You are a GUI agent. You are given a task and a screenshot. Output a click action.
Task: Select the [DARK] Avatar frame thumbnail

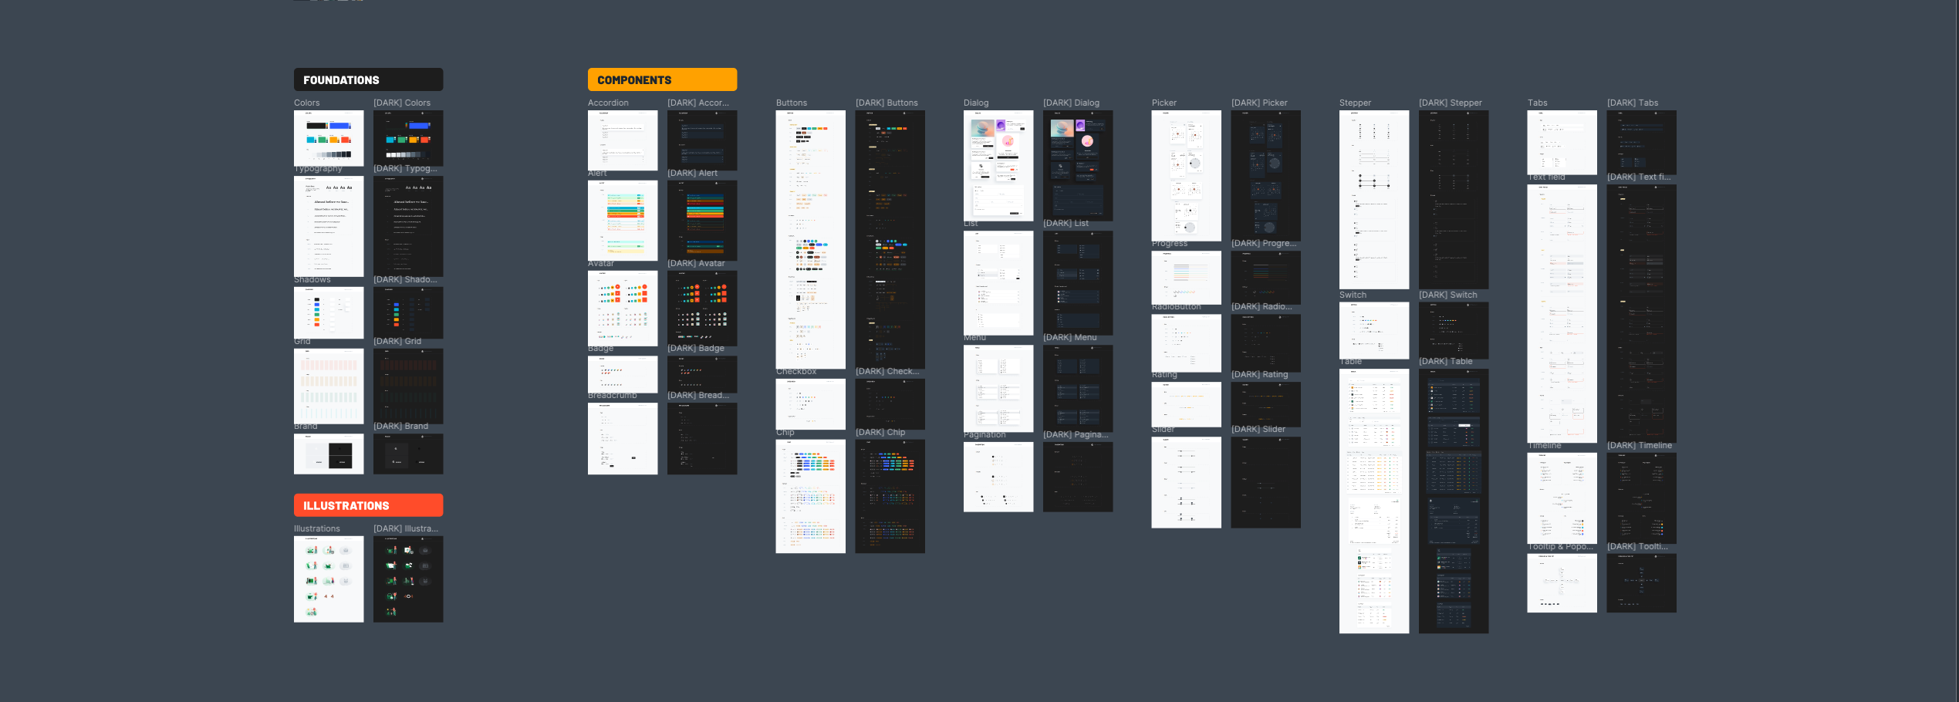702,308
